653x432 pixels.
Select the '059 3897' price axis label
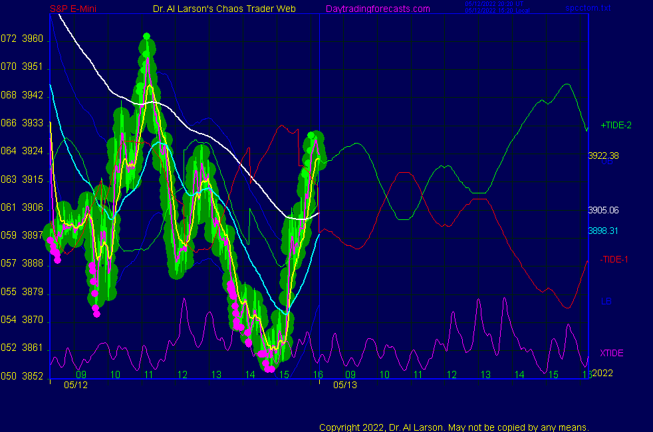(22, 235)
